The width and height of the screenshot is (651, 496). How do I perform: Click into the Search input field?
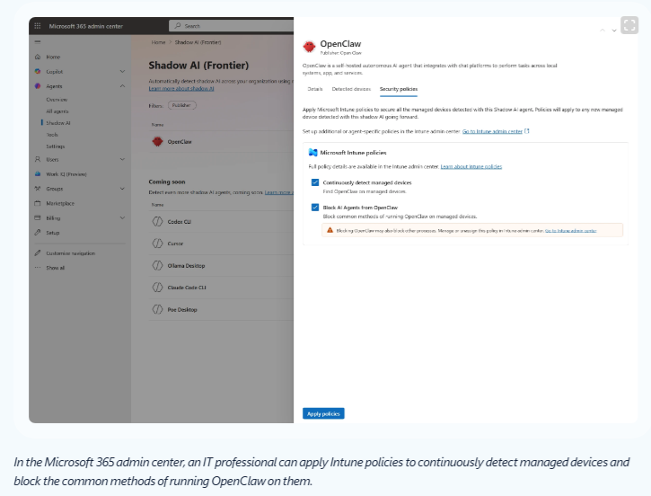coord(231,26)
